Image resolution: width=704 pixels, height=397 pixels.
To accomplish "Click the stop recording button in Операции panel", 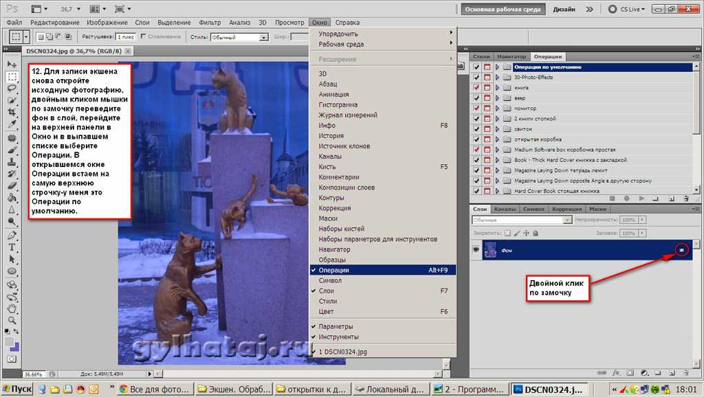I will click(x=611, y=198).
